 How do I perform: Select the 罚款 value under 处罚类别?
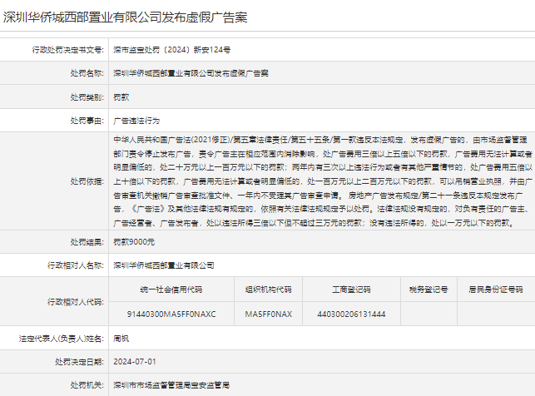point(121,97)
